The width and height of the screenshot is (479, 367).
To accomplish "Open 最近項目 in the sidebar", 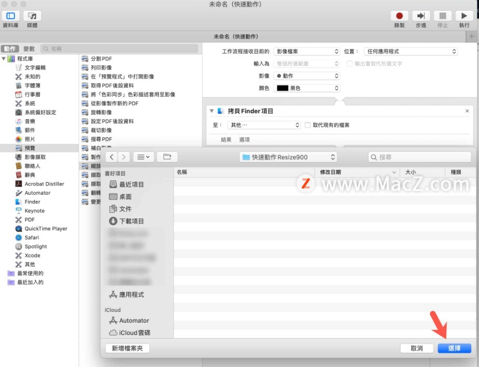I will pyautogui.click(x=126, y=185).
